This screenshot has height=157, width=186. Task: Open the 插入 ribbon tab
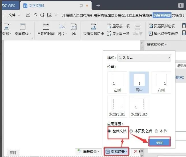point(72,15)
